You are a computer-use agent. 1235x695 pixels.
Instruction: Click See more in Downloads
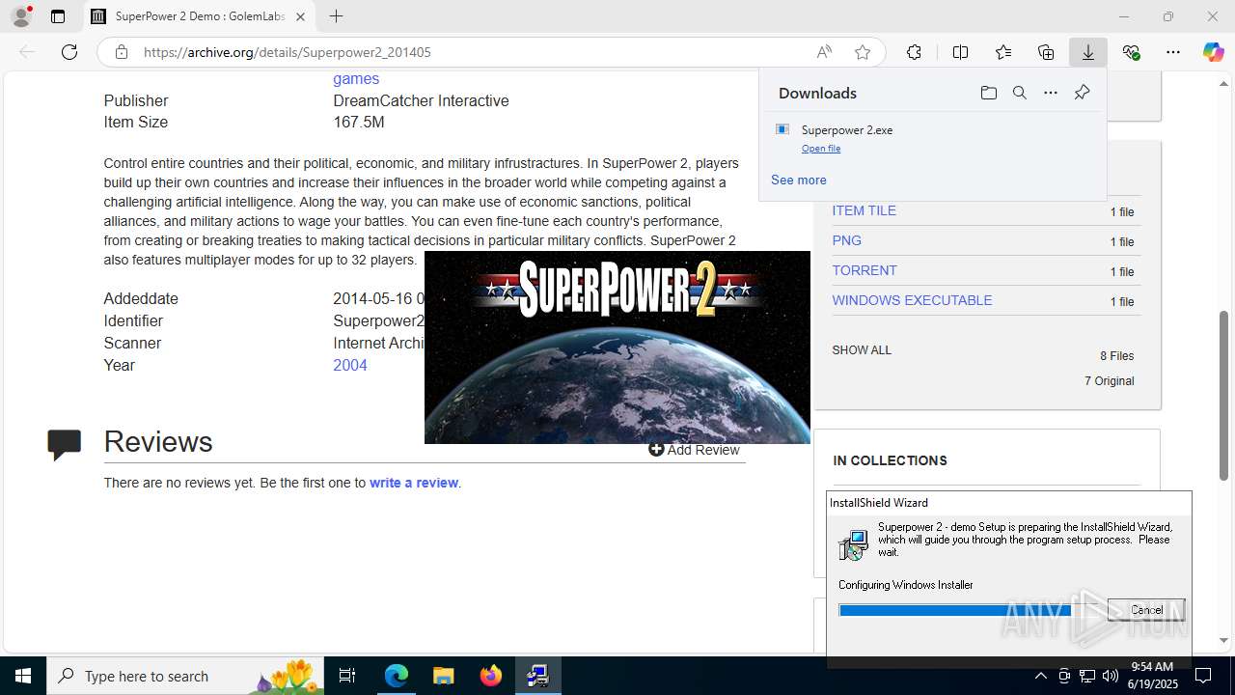pos(798,180)
